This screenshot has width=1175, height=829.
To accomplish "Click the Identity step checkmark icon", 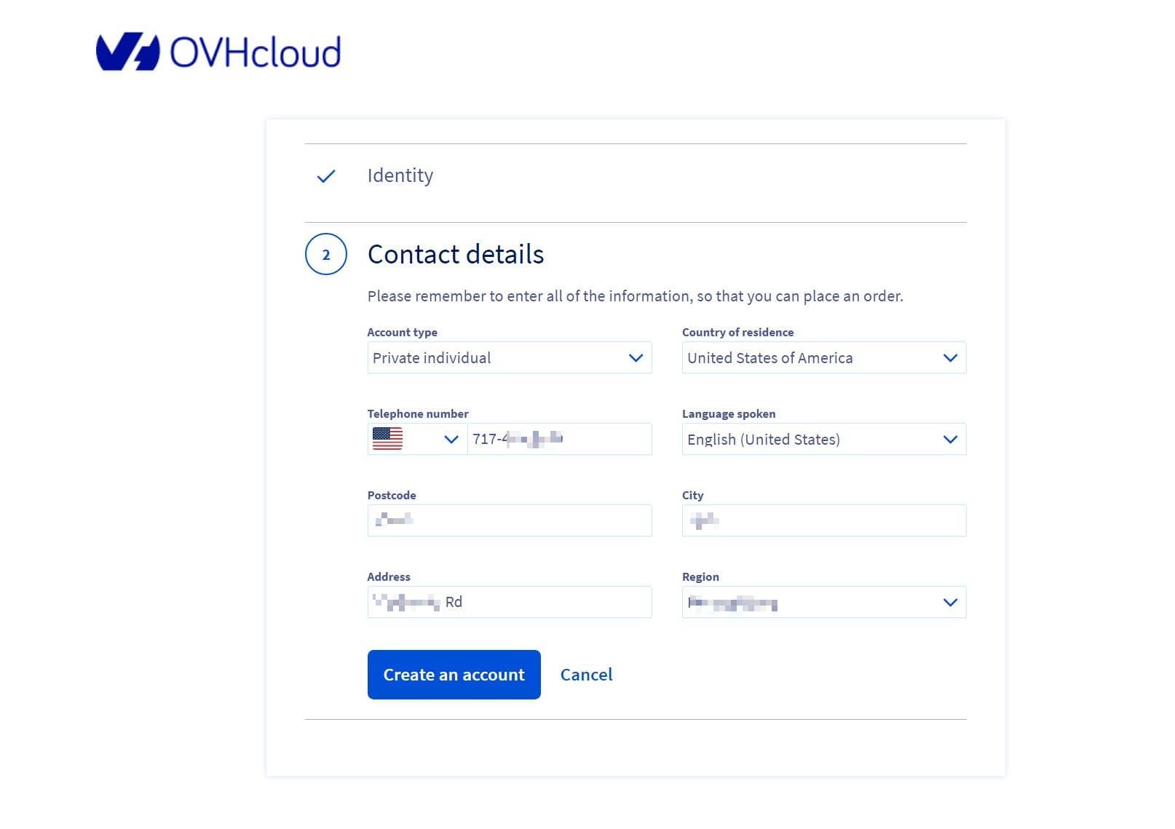I will (326, 176).
